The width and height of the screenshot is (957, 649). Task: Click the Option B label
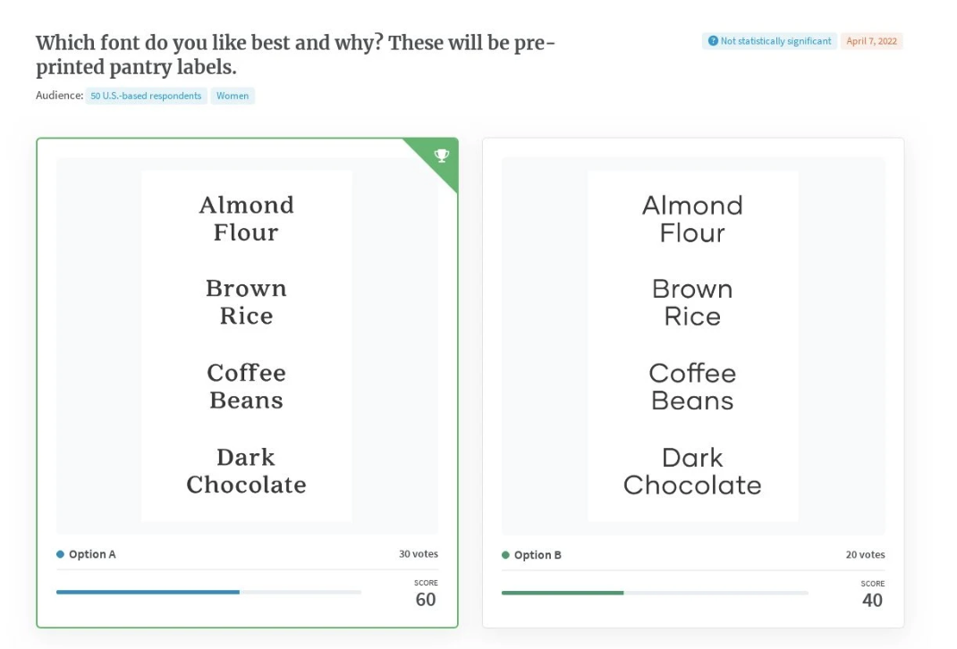538,554
